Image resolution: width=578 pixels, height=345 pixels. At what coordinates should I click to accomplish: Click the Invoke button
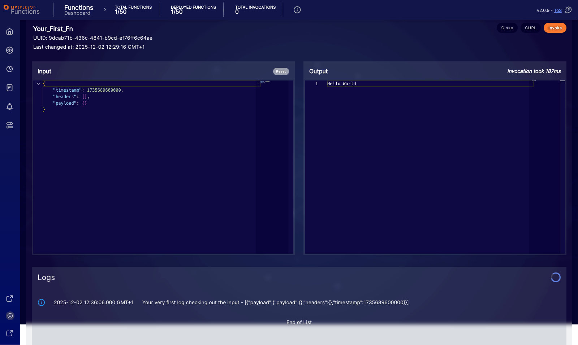[555, 28]
